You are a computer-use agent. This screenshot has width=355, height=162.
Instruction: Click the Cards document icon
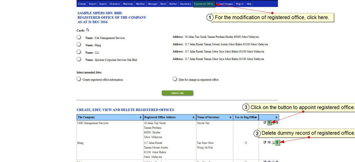point(88,30)
